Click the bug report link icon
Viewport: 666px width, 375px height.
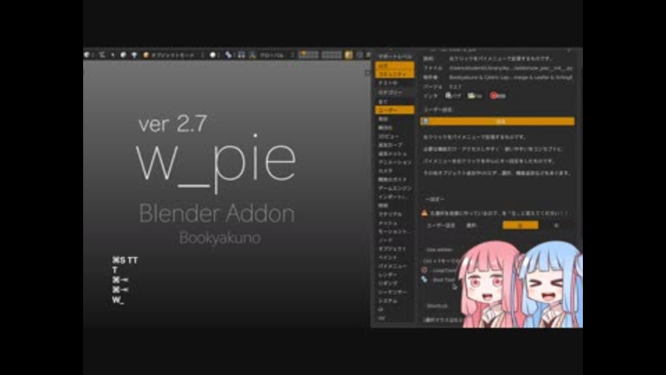tap(448, 95)
